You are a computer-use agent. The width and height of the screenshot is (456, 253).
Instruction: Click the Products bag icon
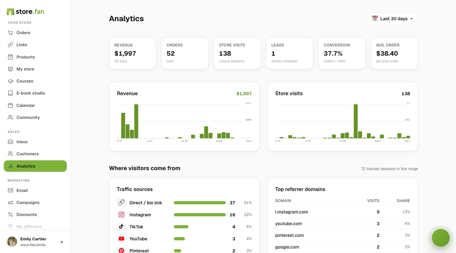point(10,57)
